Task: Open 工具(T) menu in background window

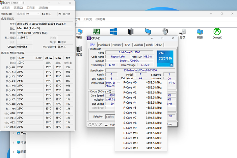Action: [88, 19]
